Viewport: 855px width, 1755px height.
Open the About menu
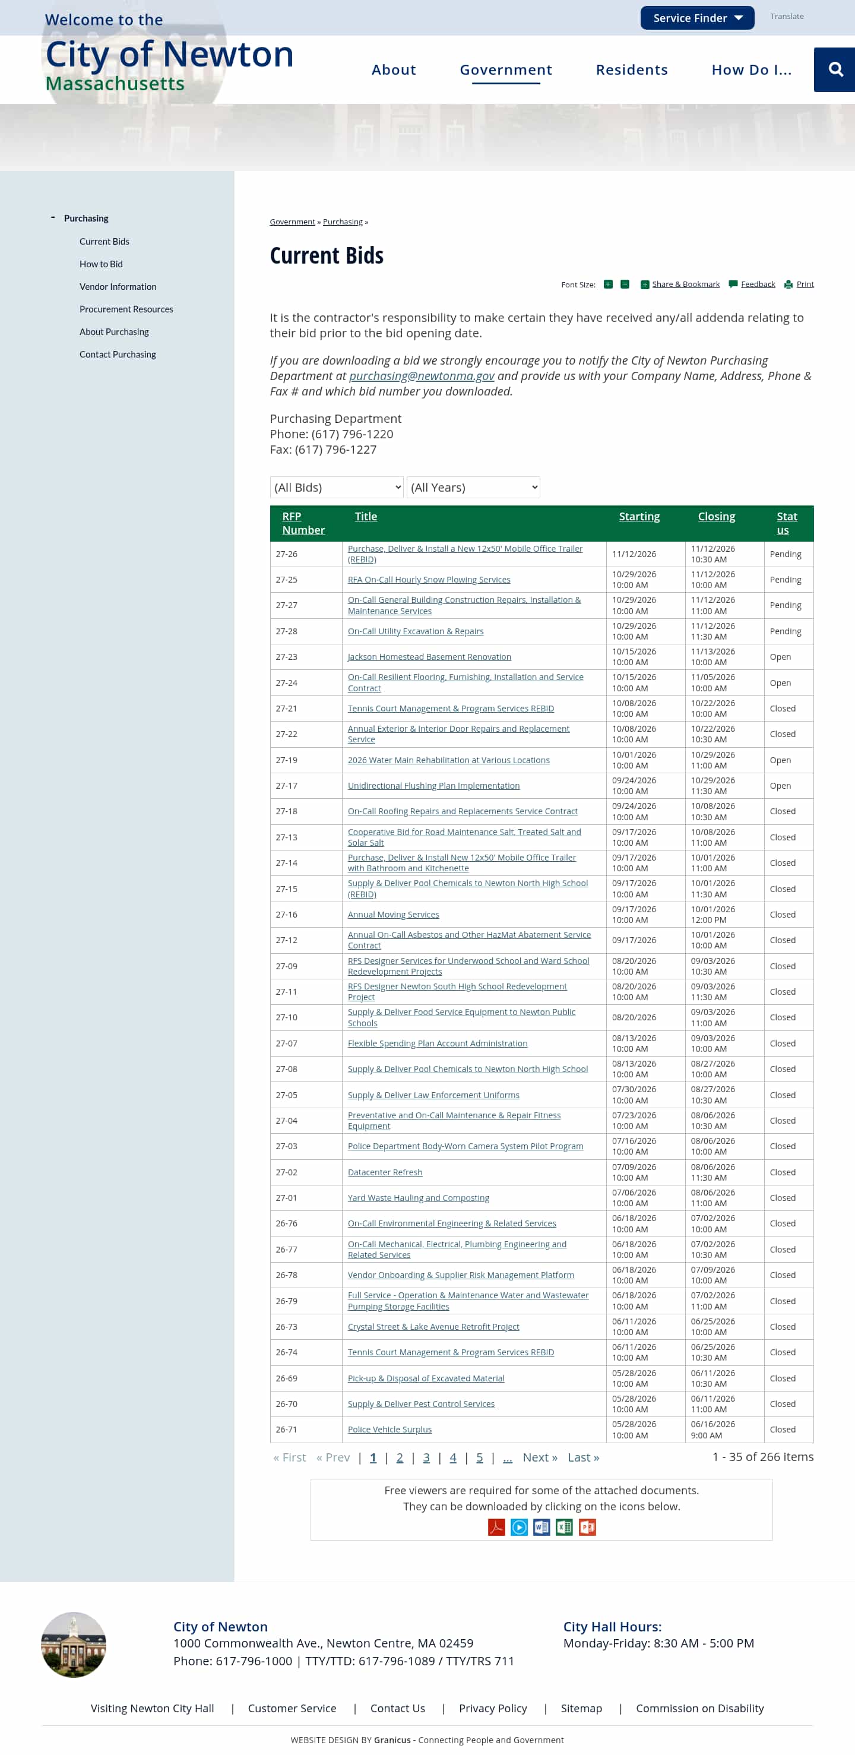(394, 69)
